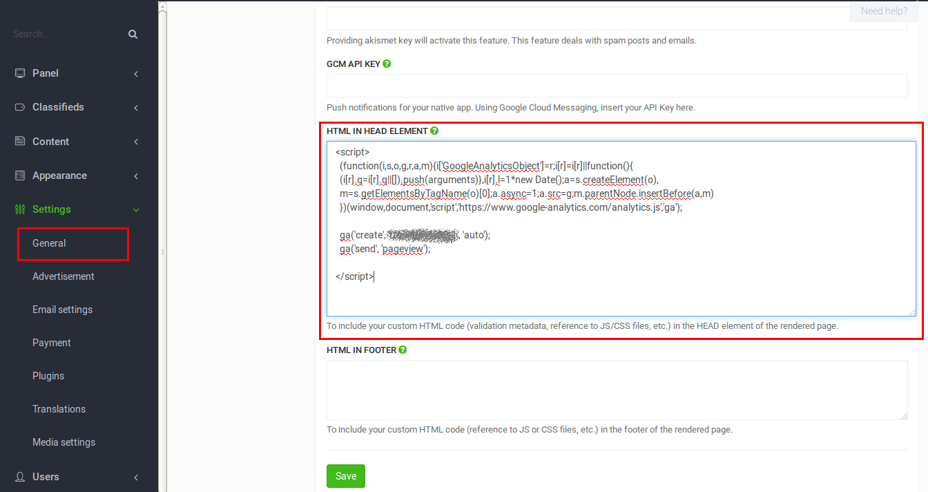Click the 'GCM API KEY' label

pos(354,64)
